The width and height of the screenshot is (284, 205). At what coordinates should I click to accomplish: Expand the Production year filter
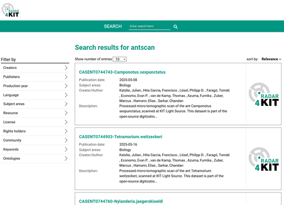coord(35,86)
